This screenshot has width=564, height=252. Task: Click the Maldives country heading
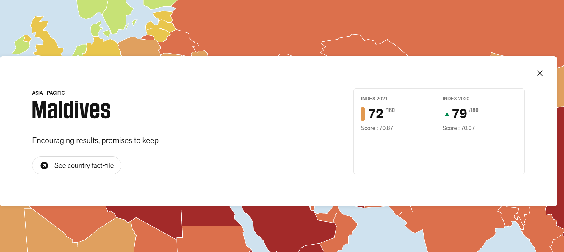pyautogui.click(x=71, y=110)
